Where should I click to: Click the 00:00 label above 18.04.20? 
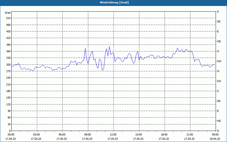(215, 135)
